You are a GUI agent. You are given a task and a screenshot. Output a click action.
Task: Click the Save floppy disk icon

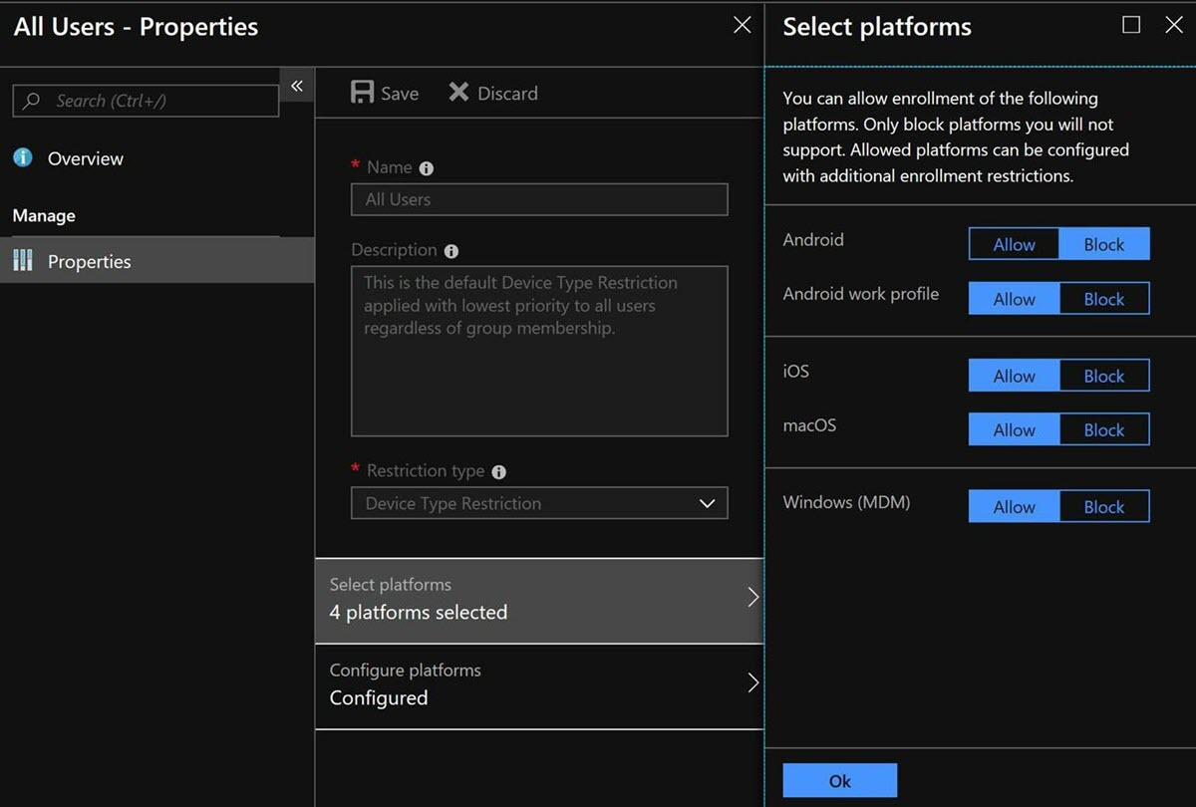click(362, 93)
